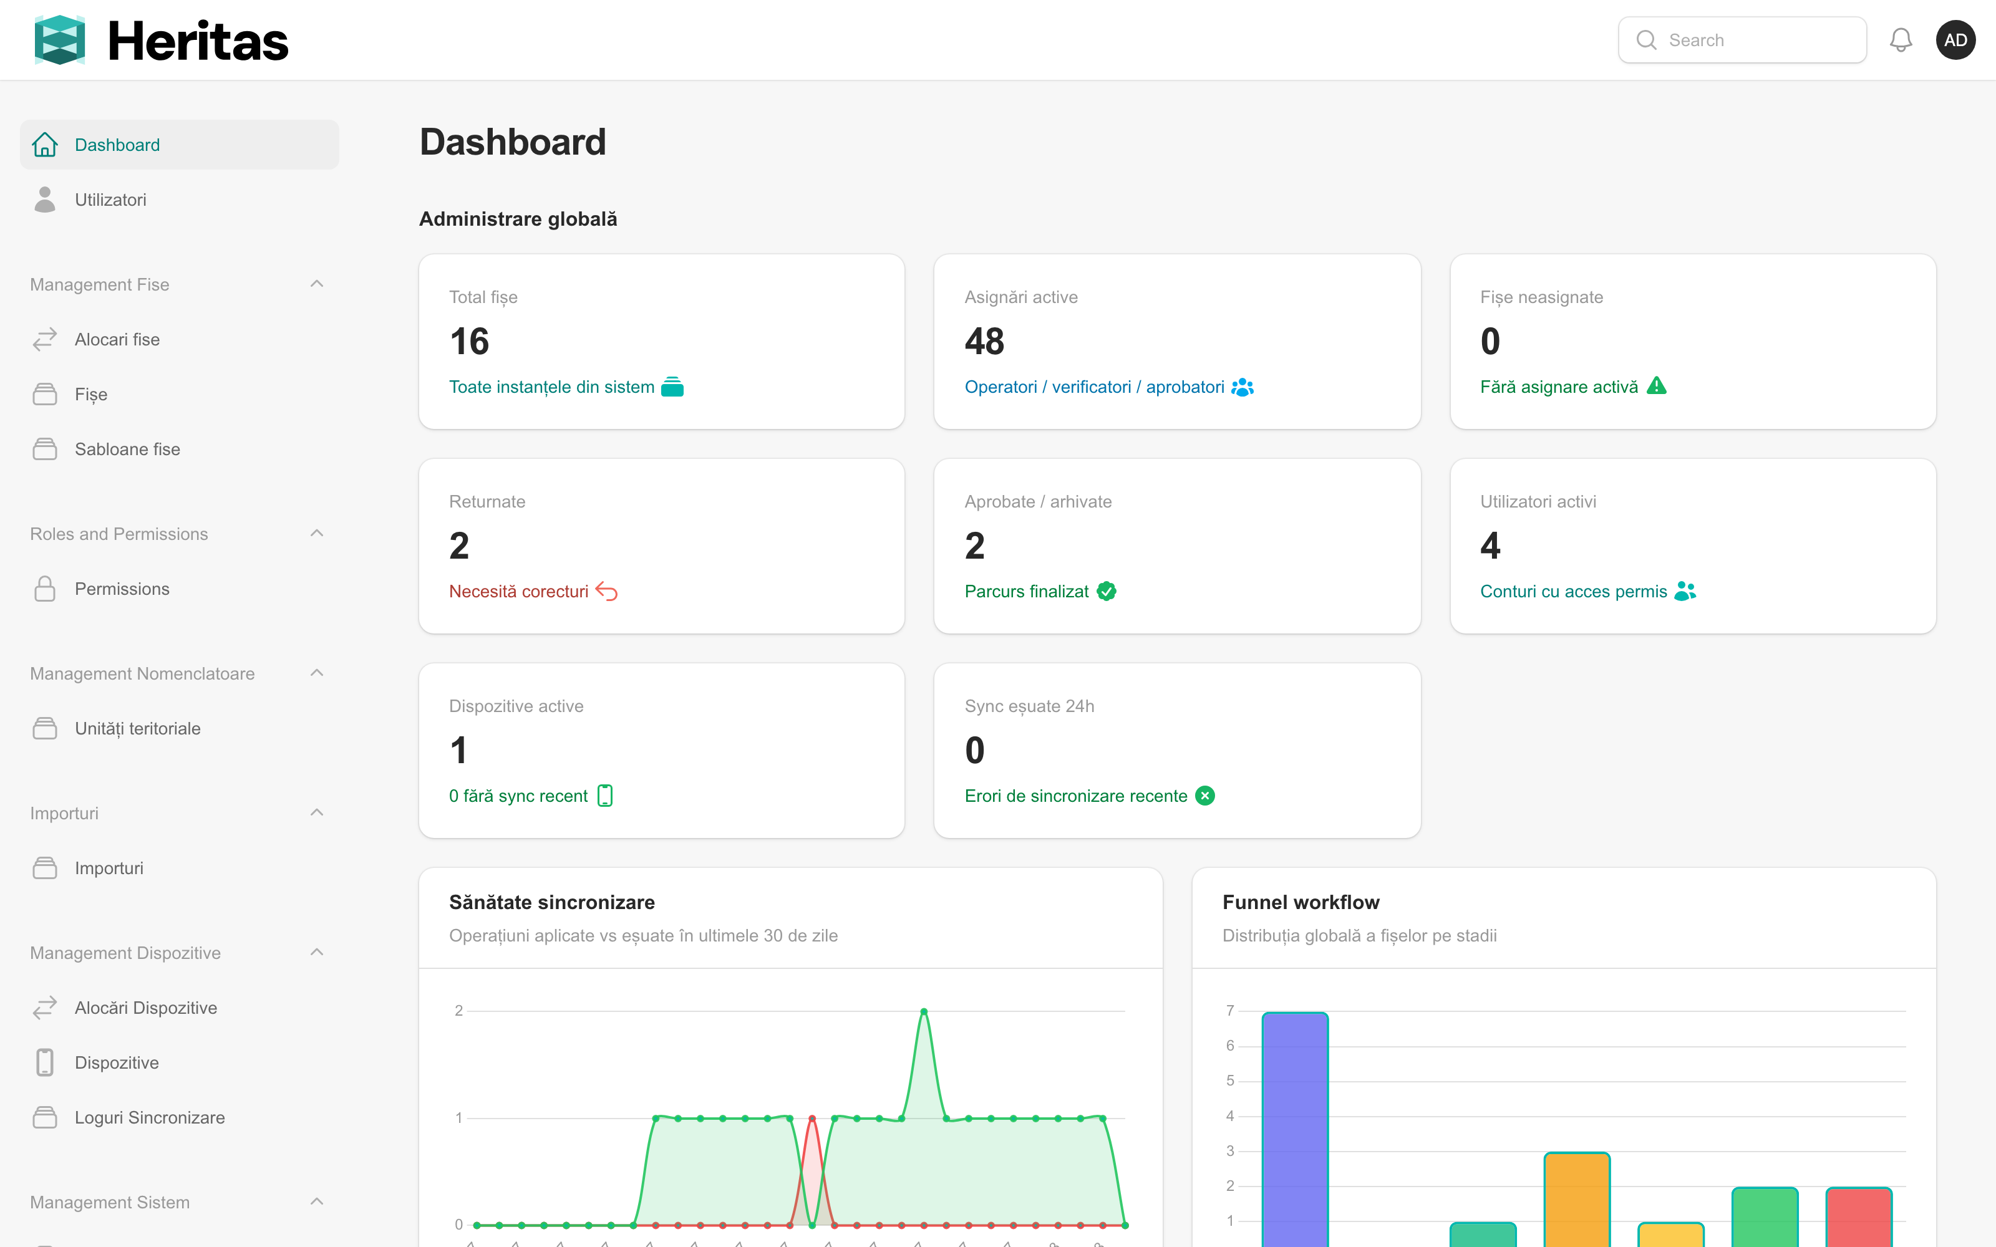1996x1247 pixels.
Task: Click the Heritas logo icon
Action: click(59, 39)
